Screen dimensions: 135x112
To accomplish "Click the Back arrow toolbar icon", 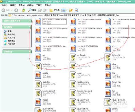I will pyautogui.click(x=3, y=10).
